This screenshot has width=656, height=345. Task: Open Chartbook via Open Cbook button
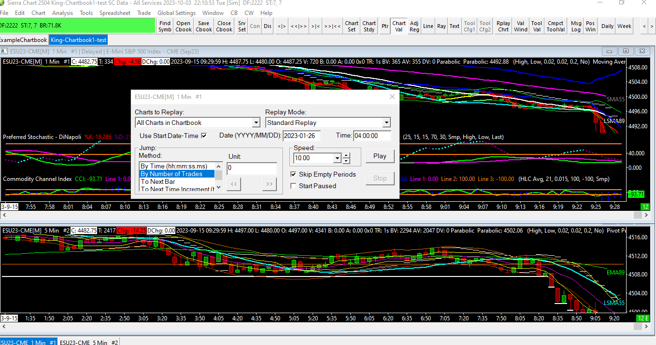click(183, 26)
